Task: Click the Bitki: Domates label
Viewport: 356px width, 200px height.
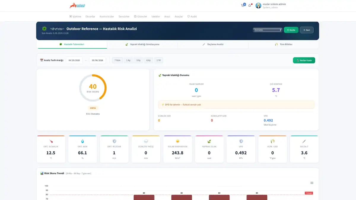Action: (x=93, y=114)
